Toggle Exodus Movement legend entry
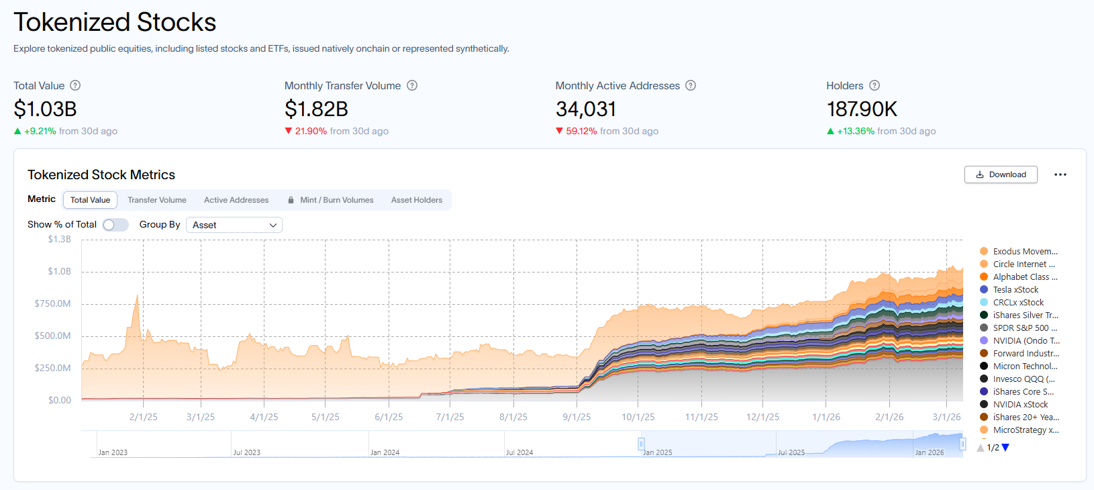The width and height of the screenshot is (1094, 490). pyautogui.click(x=1024, y=252)
